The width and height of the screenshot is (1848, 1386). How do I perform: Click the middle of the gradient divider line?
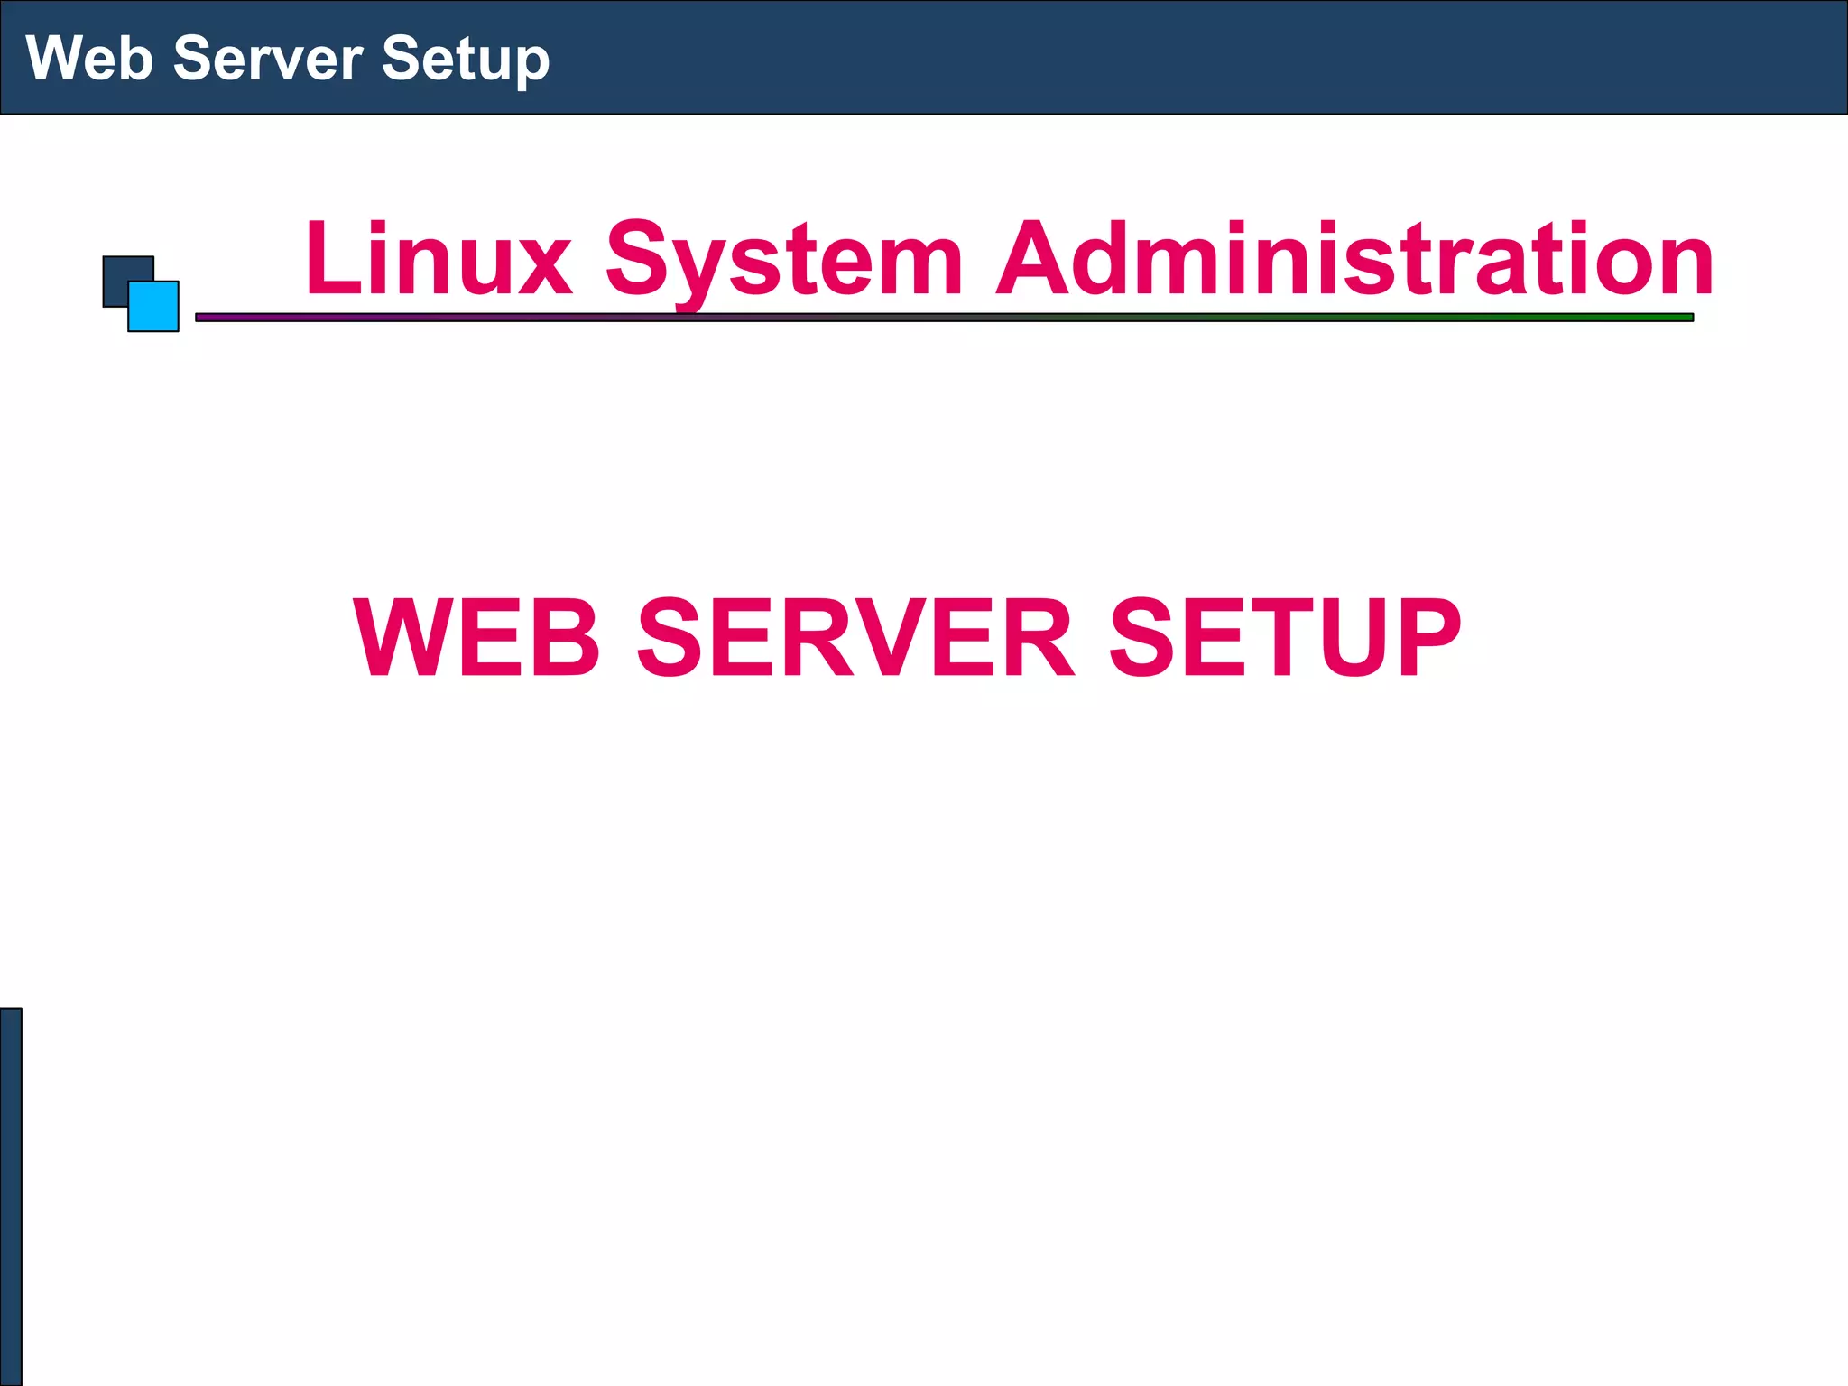(x=944, y=318)
